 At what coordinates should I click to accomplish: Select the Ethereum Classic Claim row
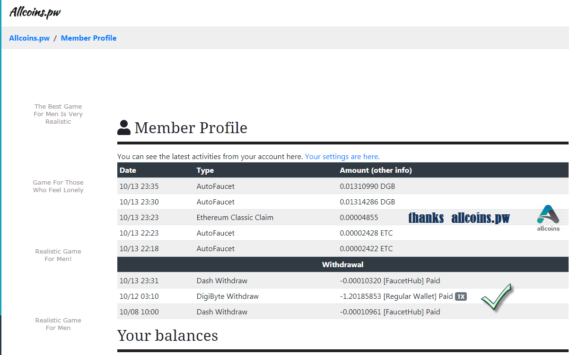point(235,218)
